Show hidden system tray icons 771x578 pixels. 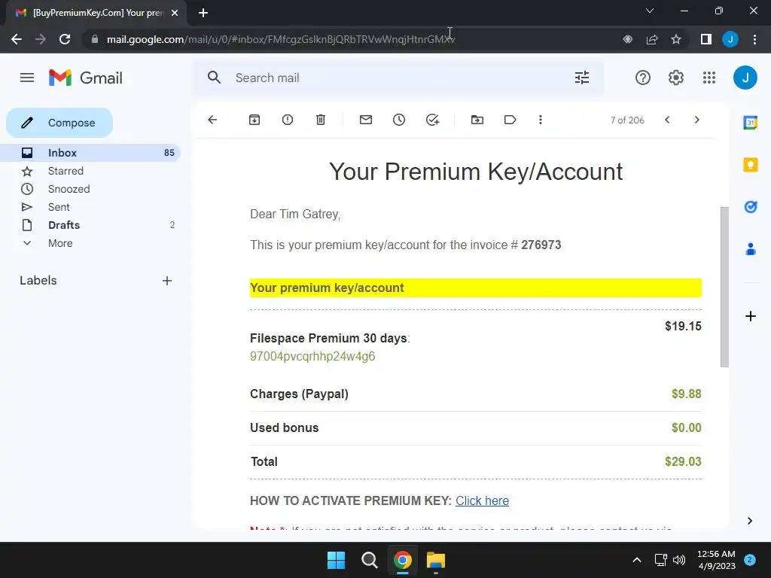click(637, 560)
